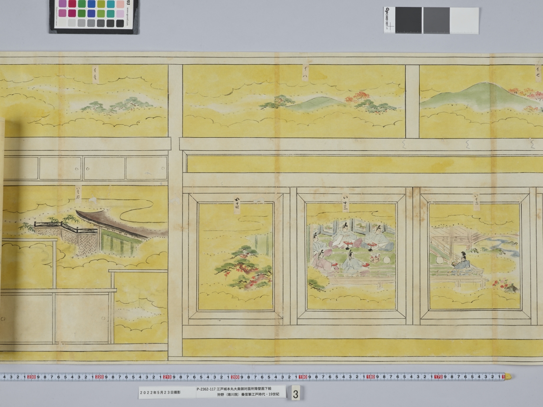Click the medium gray patch on QPcard 101

(436, 20)
